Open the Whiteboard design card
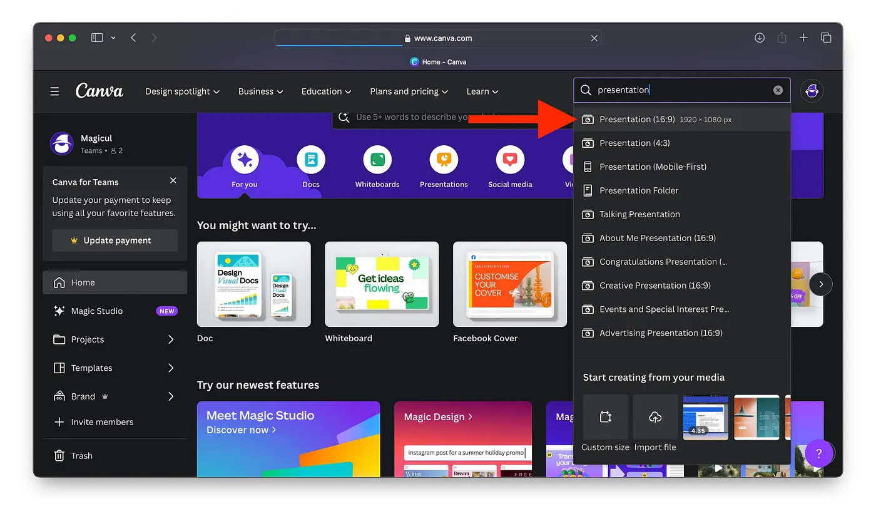Viewport: 876px width, 521px height. (x=382, y=284)
